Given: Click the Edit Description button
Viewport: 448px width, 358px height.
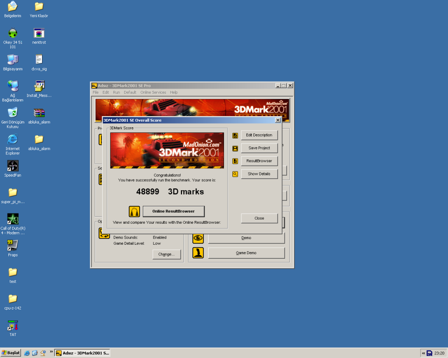Looking at the screenshot, I should pos(259,135).
